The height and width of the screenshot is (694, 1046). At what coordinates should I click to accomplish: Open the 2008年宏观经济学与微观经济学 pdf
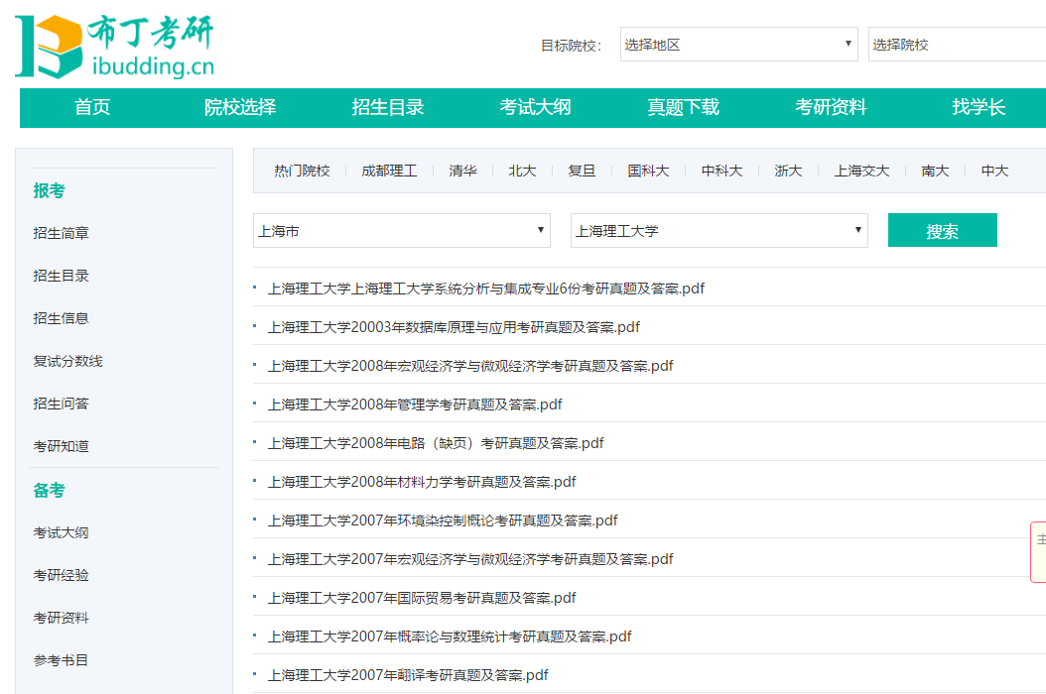click(470, 366)
